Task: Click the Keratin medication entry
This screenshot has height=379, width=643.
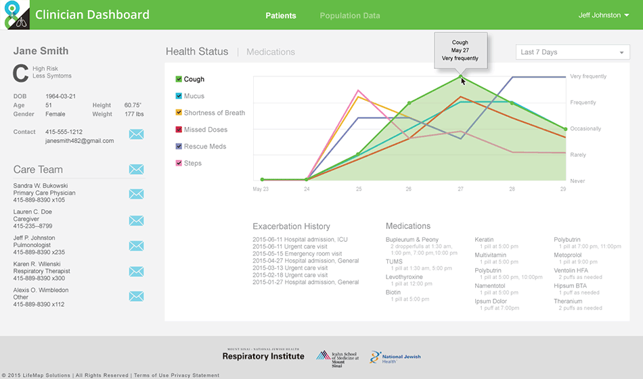Action: coord(484,239)
